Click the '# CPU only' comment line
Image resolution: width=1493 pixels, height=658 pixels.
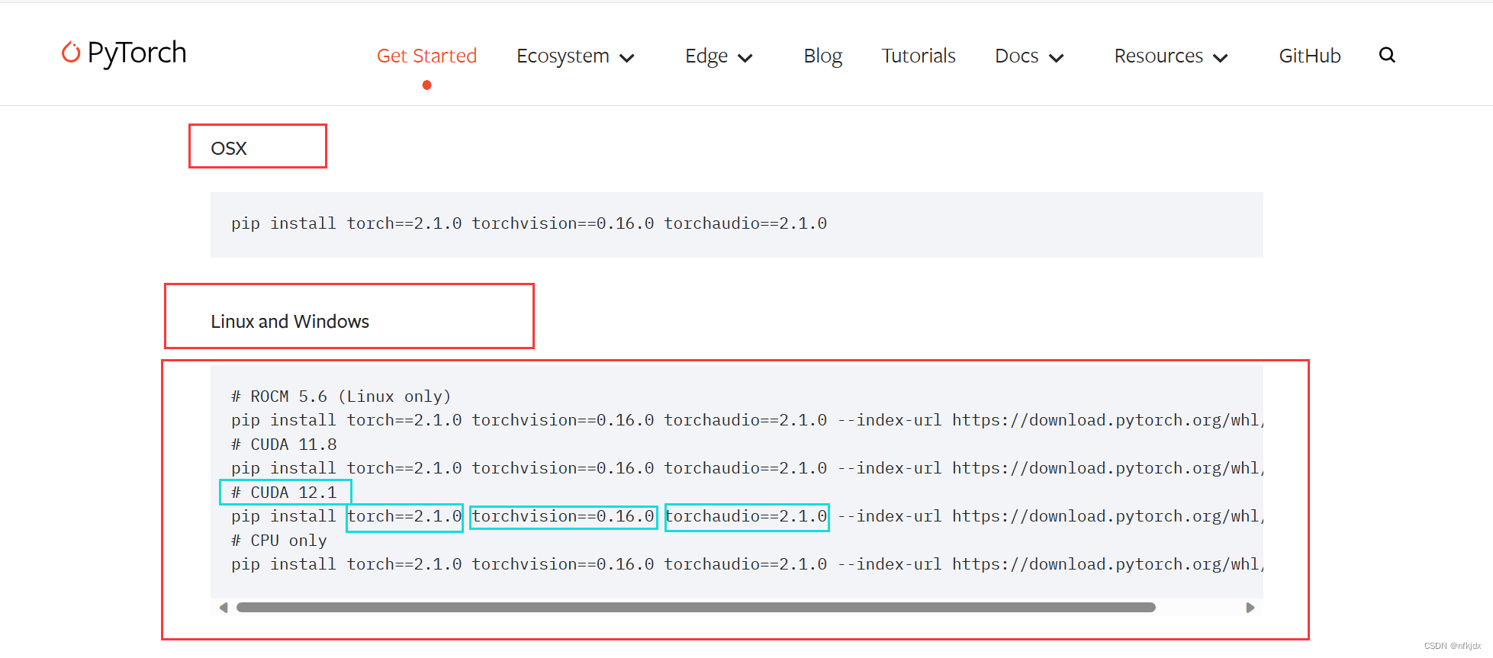click(x=279, y=541)
